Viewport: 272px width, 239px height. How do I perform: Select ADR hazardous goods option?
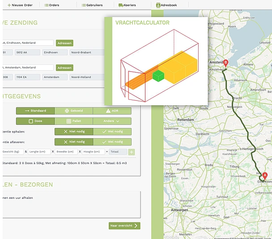112,111
